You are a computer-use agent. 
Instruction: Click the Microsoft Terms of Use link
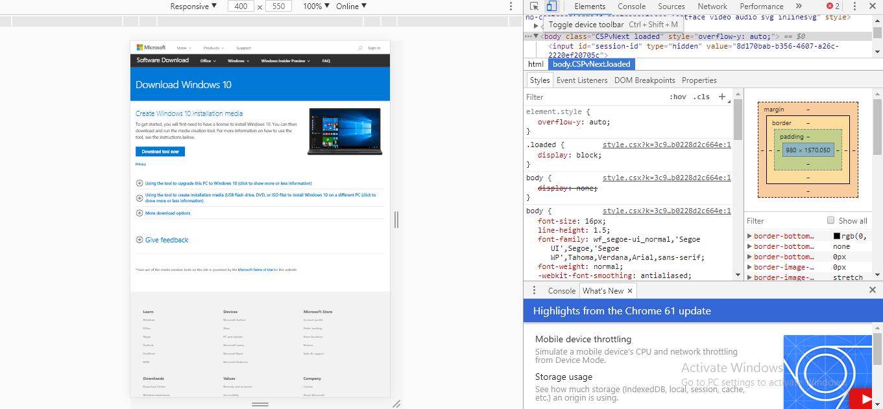click(256, 270)
